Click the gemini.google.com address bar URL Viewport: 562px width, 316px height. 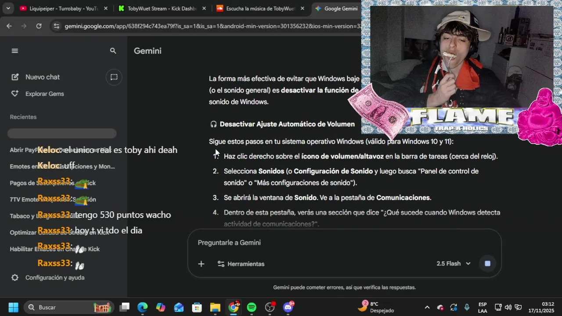point(213,26)
